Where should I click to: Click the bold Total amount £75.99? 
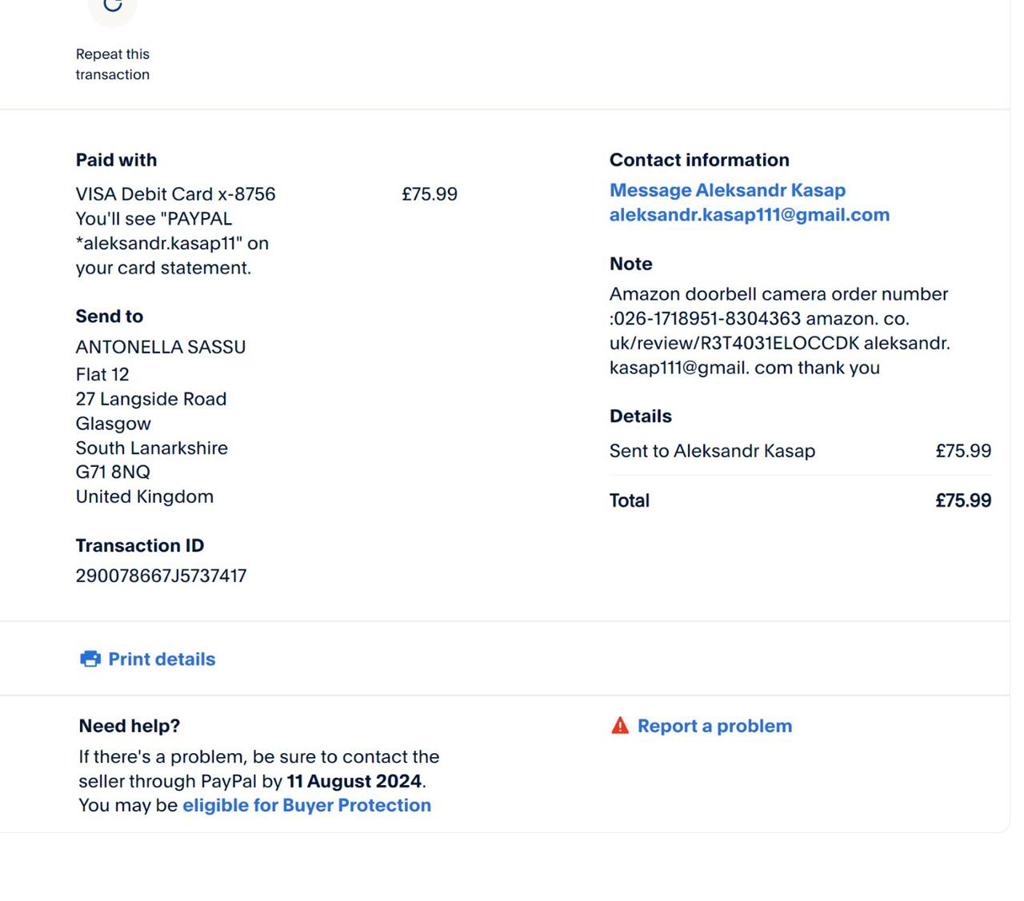[962, 500]
